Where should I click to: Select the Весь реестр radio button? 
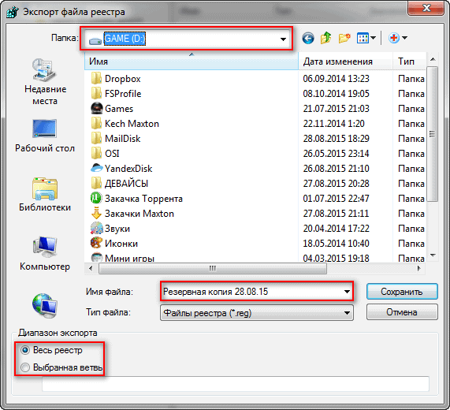point(25,350)
